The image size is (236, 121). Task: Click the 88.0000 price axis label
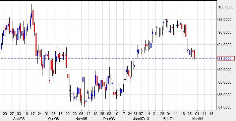pos(225,82)
